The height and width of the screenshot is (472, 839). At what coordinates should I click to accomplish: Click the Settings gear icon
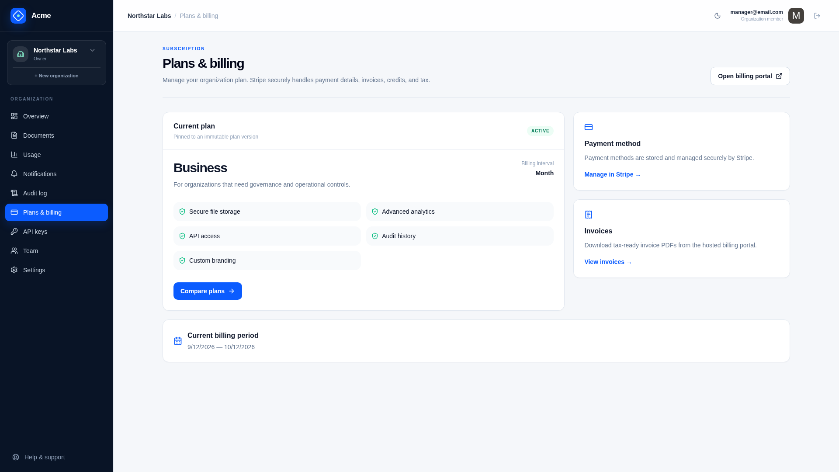(x=14, y=270)
